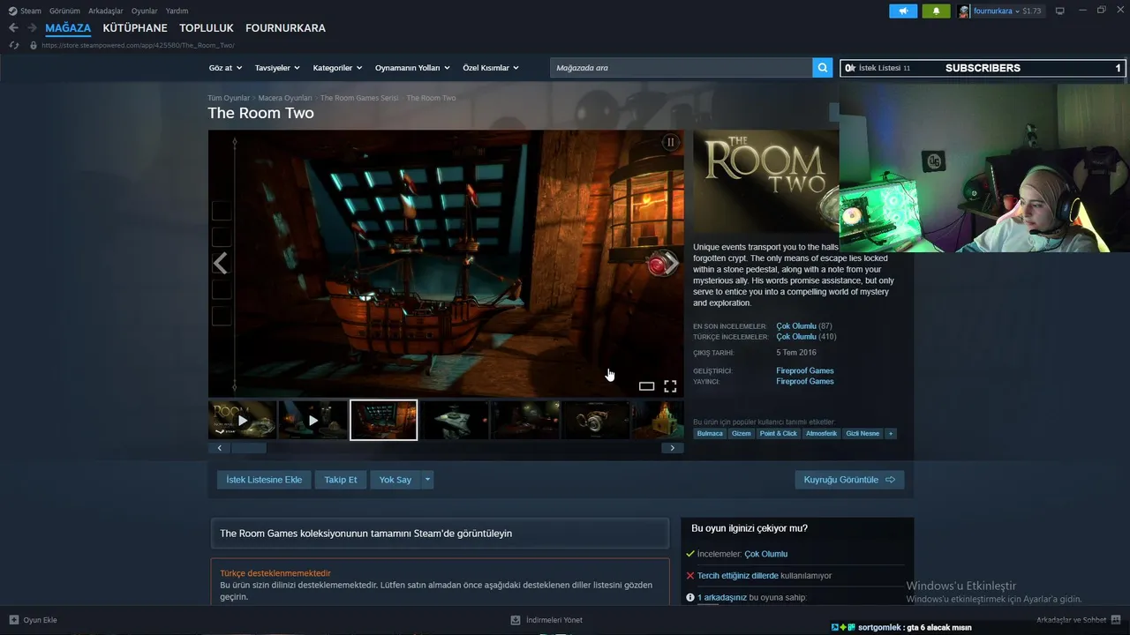This screenshot has height=635, width=1130.
Task: Select the highlighted ship screenshot thumbnail
Action: 383,420
